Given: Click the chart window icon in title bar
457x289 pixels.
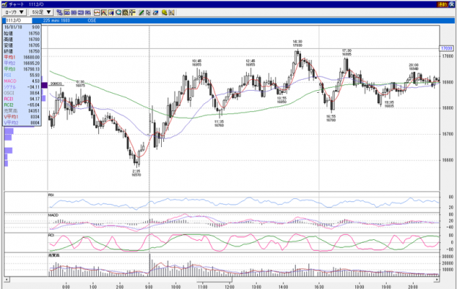Looking at the screenshot, I should [4, 4].
